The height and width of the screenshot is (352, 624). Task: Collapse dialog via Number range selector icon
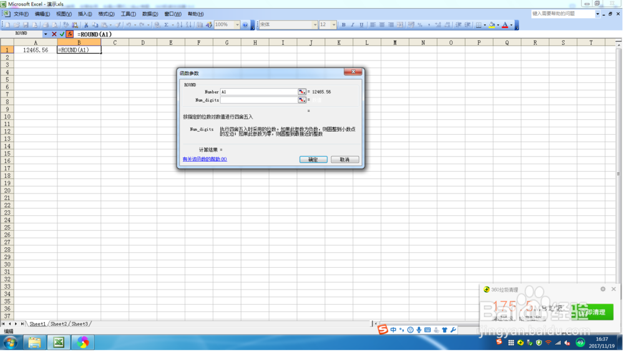click(302, 92)
